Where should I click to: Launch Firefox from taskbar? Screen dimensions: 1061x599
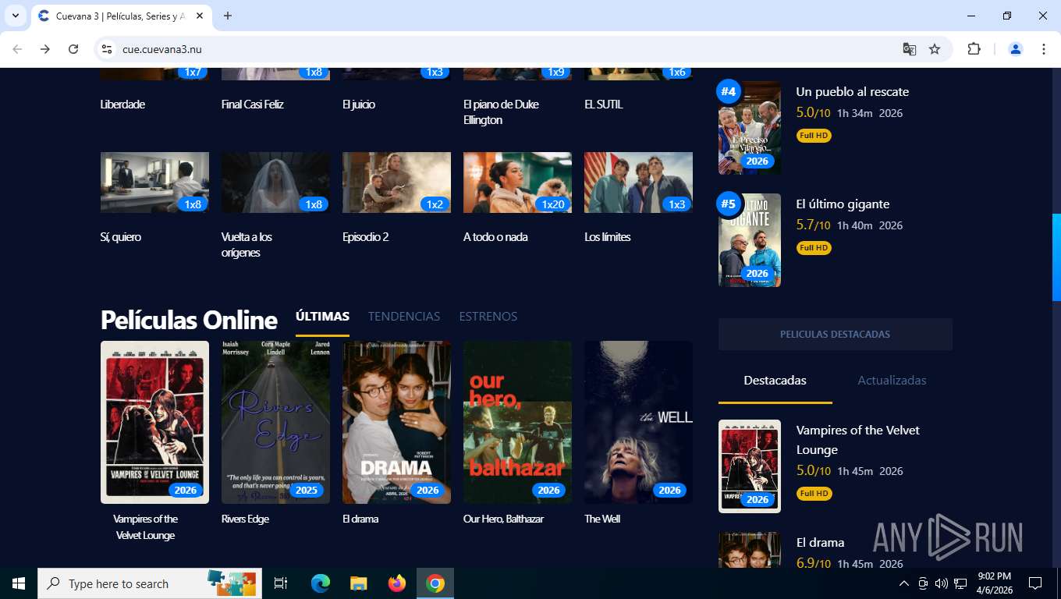point(397,583)
